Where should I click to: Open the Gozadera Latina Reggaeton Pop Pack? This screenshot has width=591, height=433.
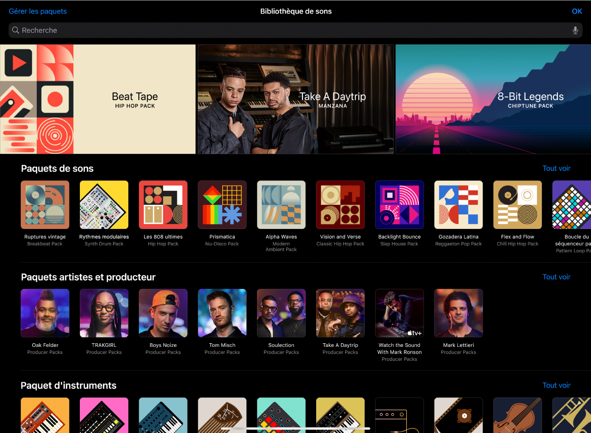[x=459, y=205]
